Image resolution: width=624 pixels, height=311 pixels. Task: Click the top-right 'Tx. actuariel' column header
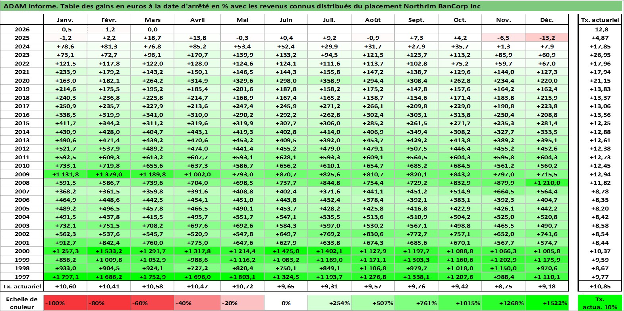tap(600, 20)
